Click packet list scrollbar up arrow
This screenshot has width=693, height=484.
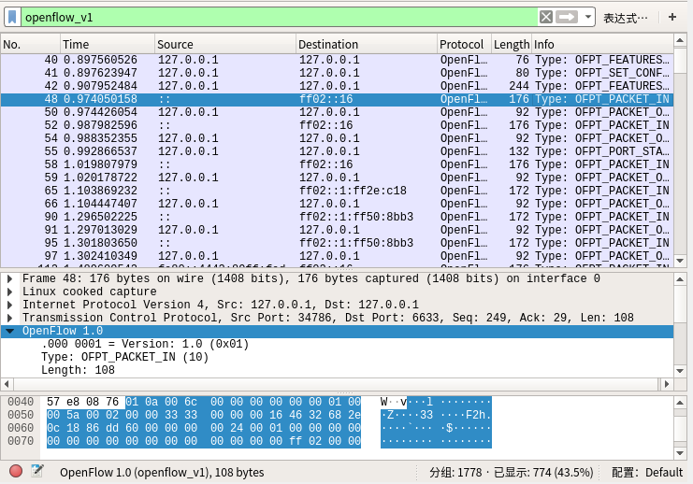pos(680,40)
